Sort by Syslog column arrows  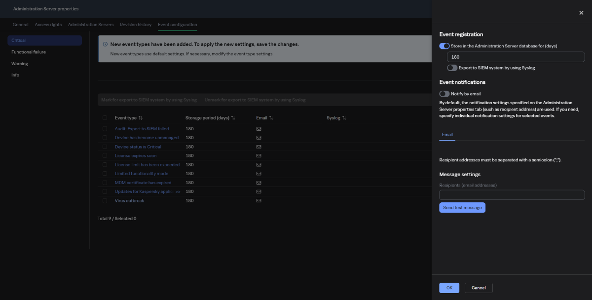pos(344,118)
